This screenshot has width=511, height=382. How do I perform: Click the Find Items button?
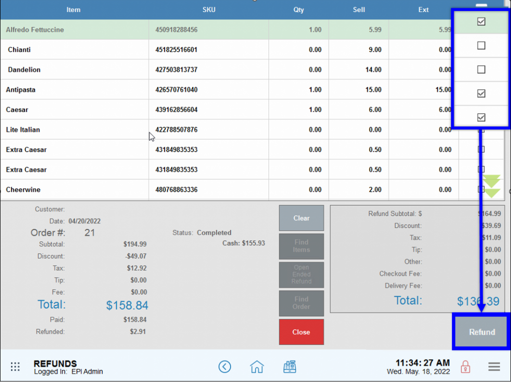[301, 246]
